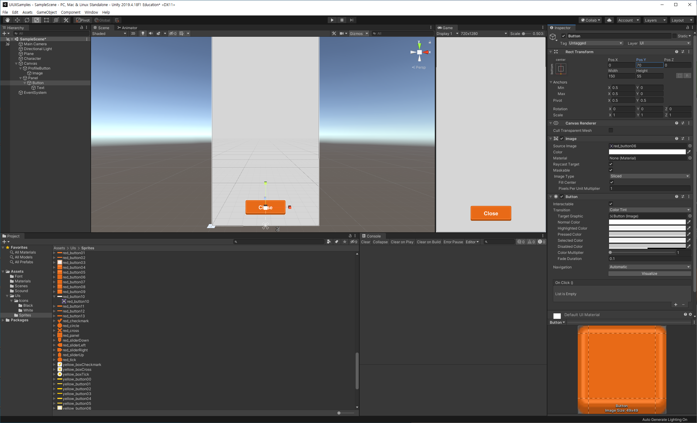Uncheck the Raycast Target checkbox
The image size is (697, 423).
[x=611, y=164]
